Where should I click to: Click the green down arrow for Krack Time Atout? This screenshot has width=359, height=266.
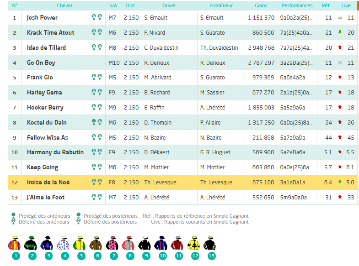coord(340,32)
